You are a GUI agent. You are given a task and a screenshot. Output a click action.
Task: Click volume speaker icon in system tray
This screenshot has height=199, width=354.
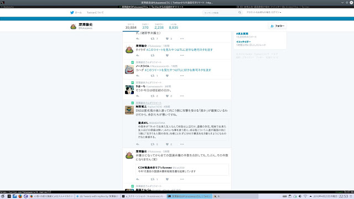tap(300, 196)
